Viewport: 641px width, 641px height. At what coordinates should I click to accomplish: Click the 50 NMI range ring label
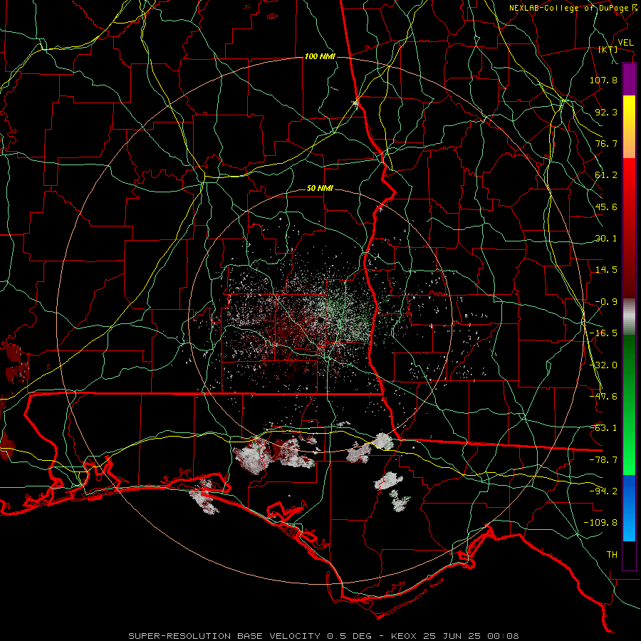[320, 189]
